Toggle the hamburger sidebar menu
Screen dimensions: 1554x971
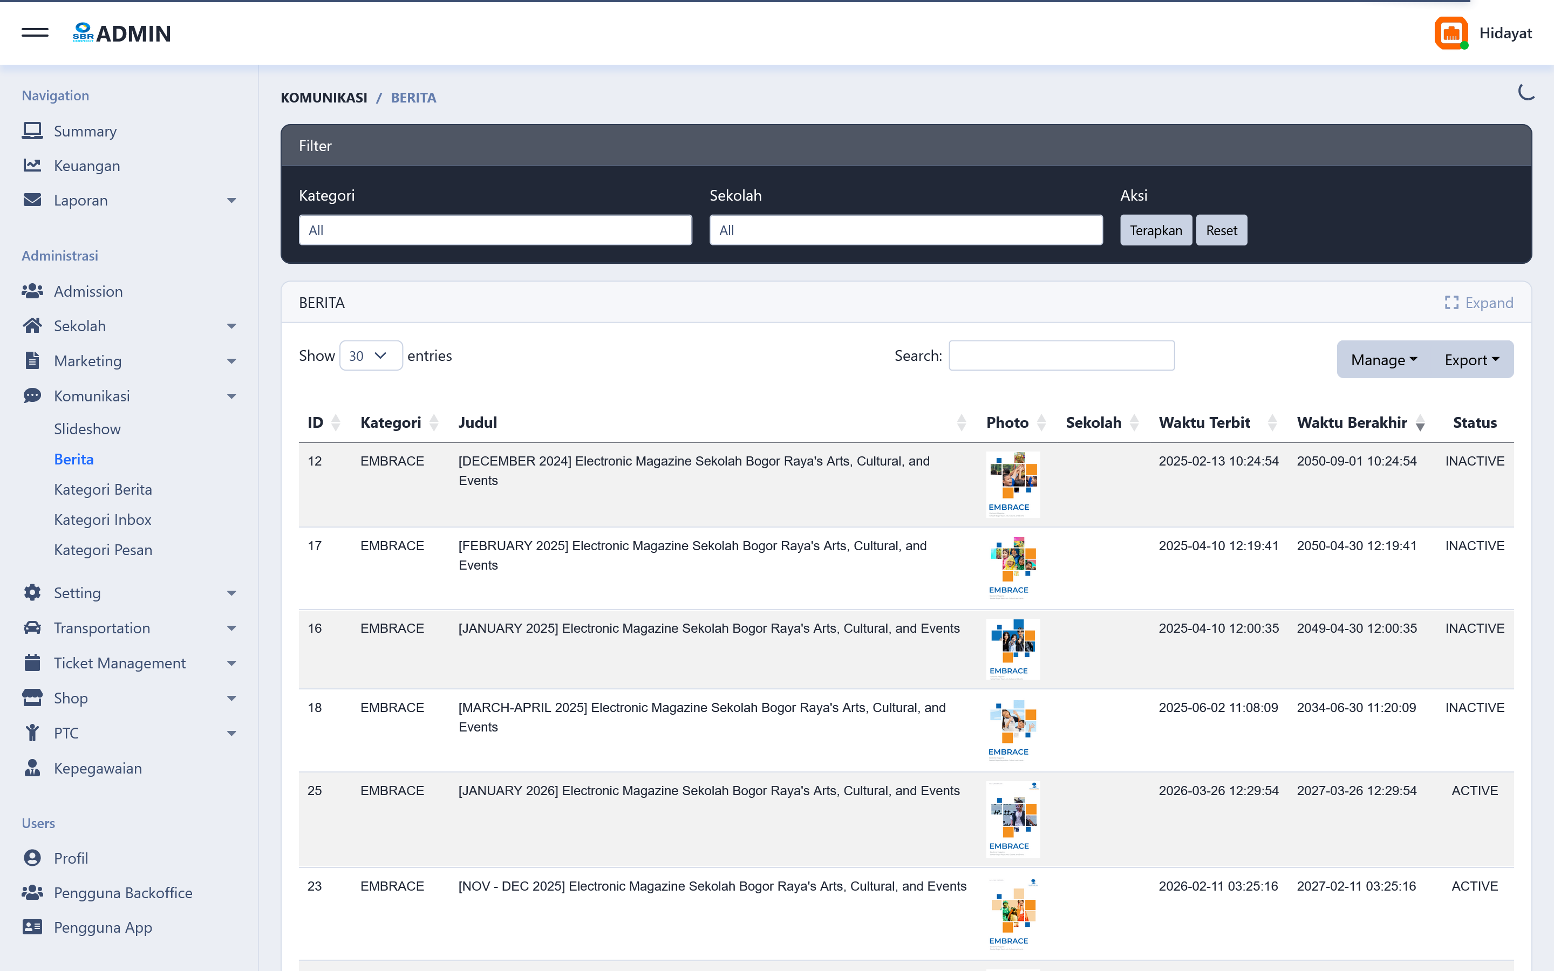35,32
